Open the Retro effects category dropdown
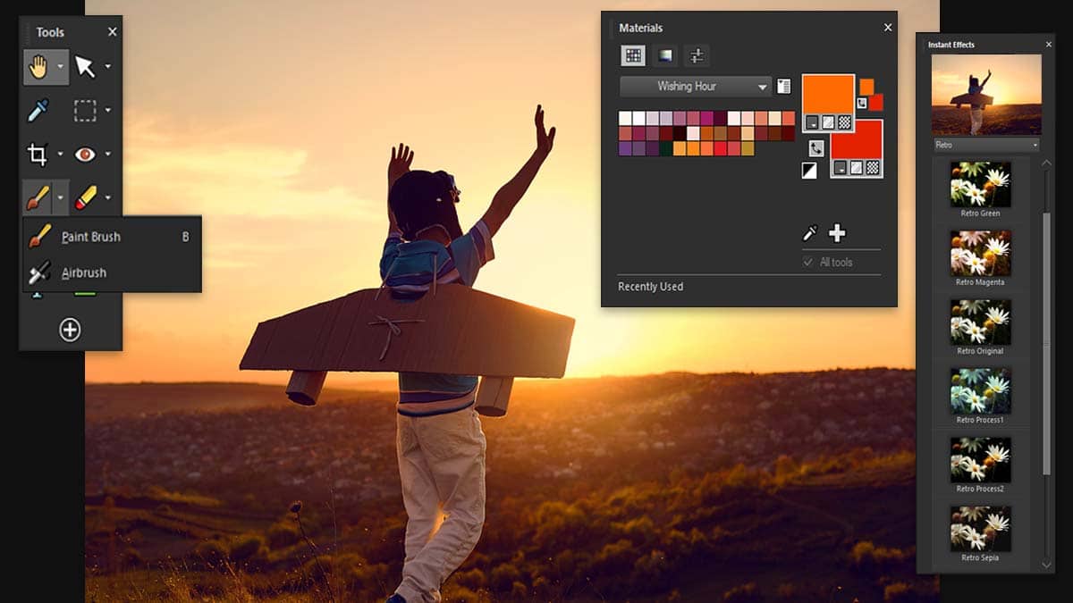 click(x=985, y=145)
